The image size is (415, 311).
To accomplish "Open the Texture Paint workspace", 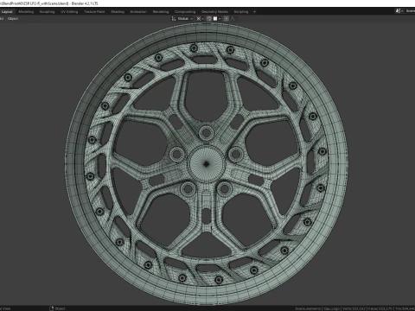I will click(x=94, y=12).
